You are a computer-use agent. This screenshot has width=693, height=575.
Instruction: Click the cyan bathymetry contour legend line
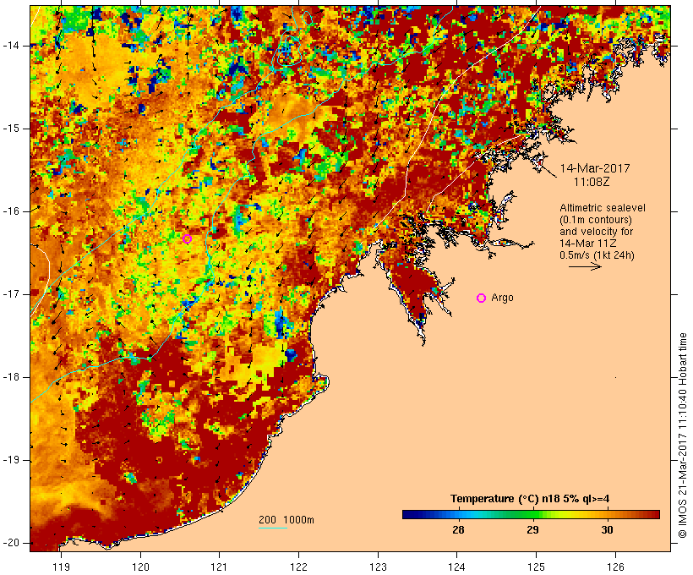(273, 528)
